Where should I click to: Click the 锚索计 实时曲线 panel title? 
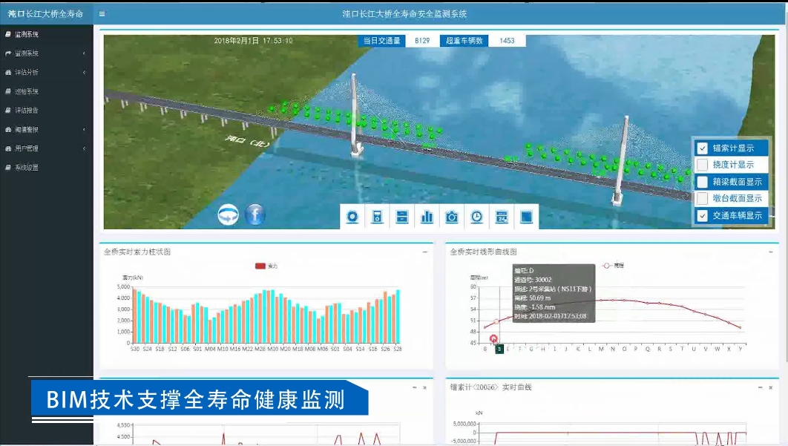pyautogui.click(x=490, y=387)
